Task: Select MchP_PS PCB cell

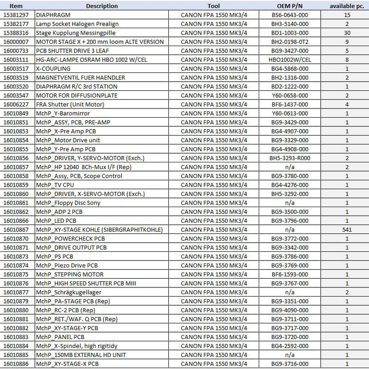Action: pos(101,256)
